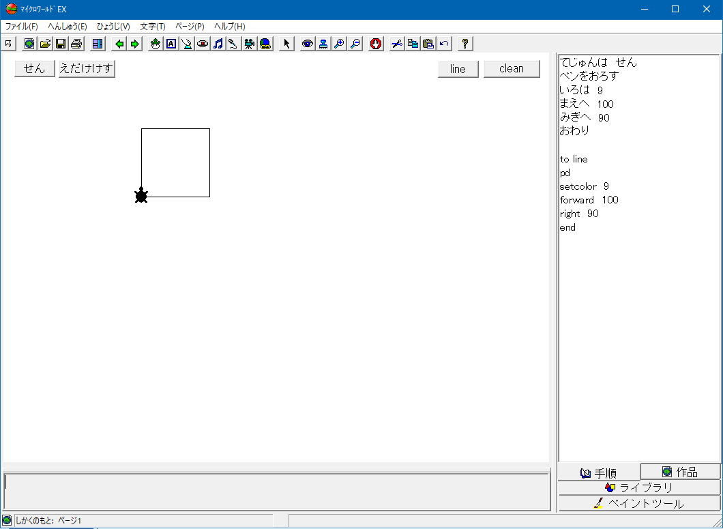The image size is (723, 529).
Task: Print the page with the printer icon
Action: coord(76,44)
